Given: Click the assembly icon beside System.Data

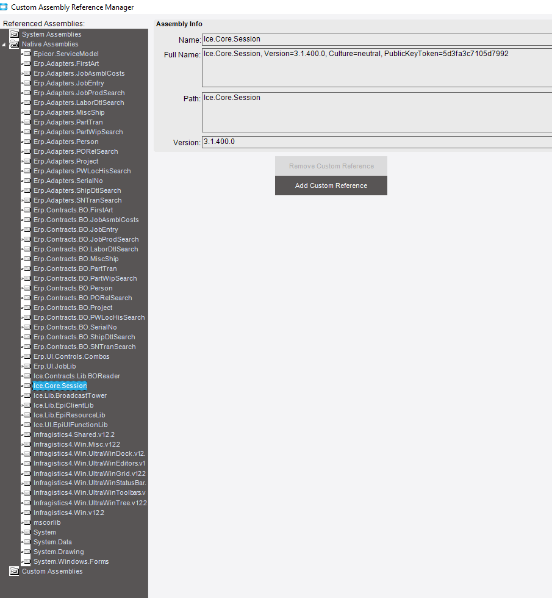Looking at the screenshot, I should tap(27, 542).
